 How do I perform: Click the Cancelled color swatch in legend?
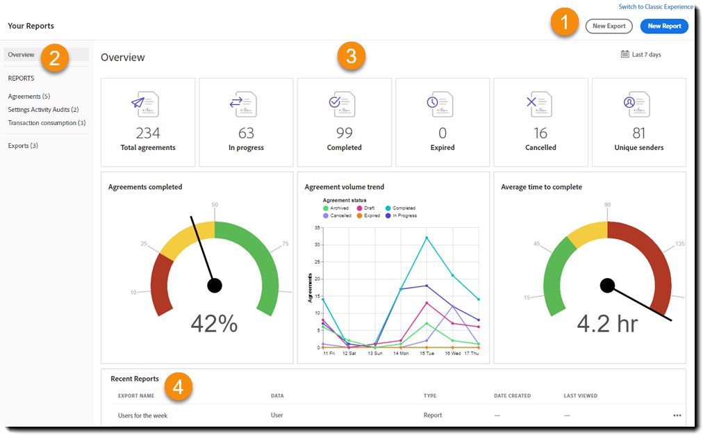[x=326, y=215]
